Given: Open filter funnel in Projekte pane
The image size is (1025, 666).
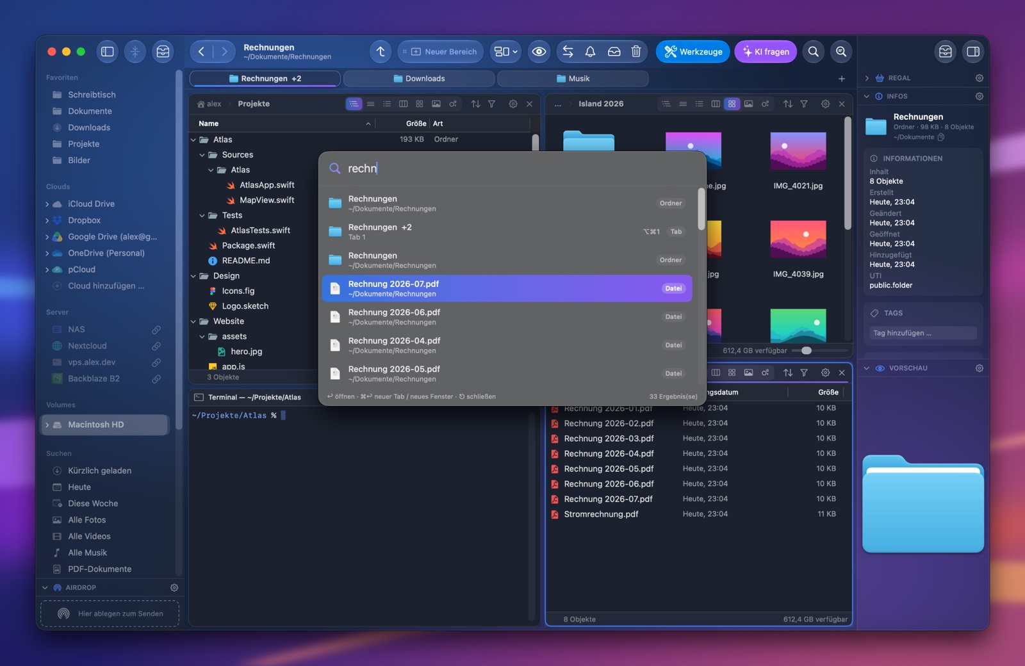Looking at the screenshot, I should [491, 104].
